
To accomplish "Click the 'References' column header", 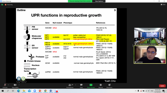I will (100, 23).
